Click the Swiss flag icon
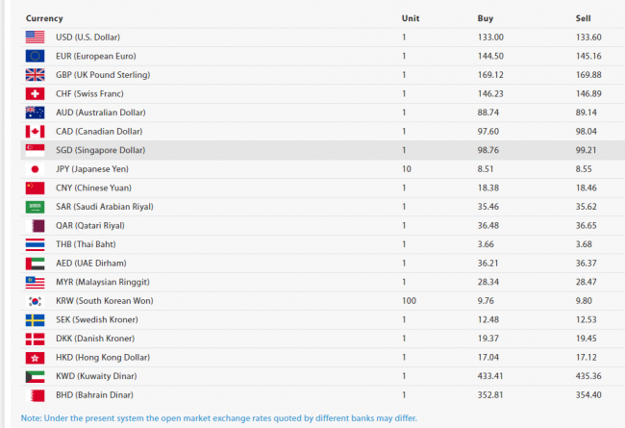This screenshot has width=625, height=428. click(x=35, y=93)
